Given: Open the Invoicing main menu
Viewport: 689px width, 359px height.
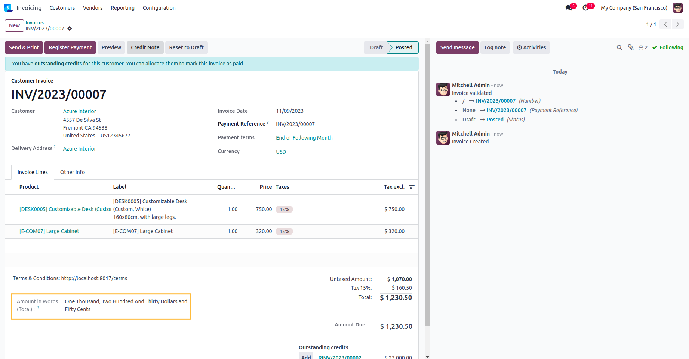Looking at the screenshot, I should click(x=29, y=8).
